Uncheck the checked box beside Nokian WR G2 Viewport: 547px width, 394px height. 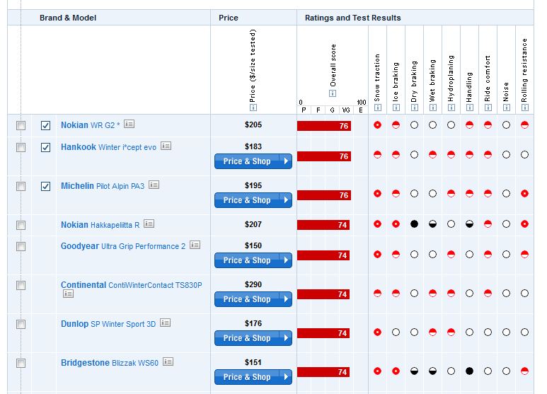click(45, 125)
